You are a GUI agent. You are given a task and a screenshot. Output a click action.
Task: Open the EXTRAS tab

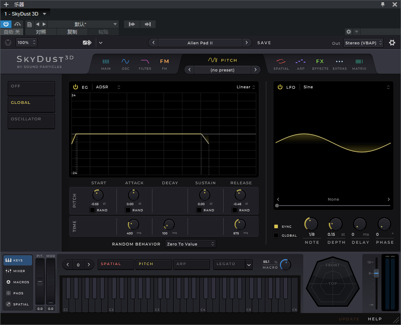[x=340, y=64]
